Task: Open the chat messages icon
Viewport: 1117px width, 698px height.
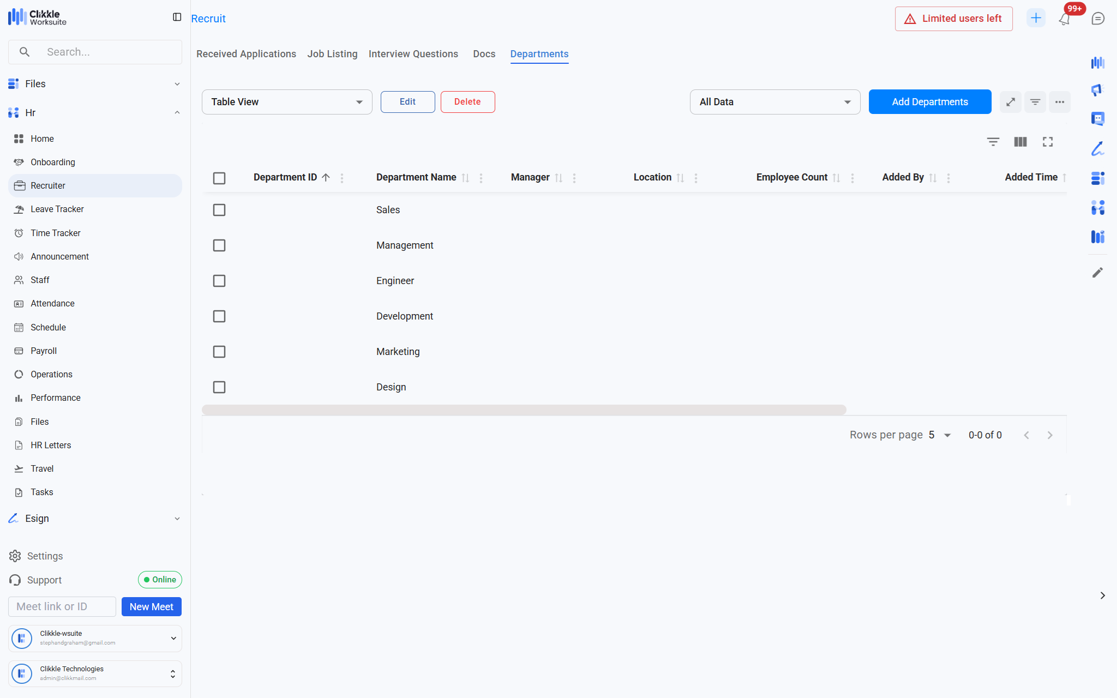Action: [x=1098, y=19]
